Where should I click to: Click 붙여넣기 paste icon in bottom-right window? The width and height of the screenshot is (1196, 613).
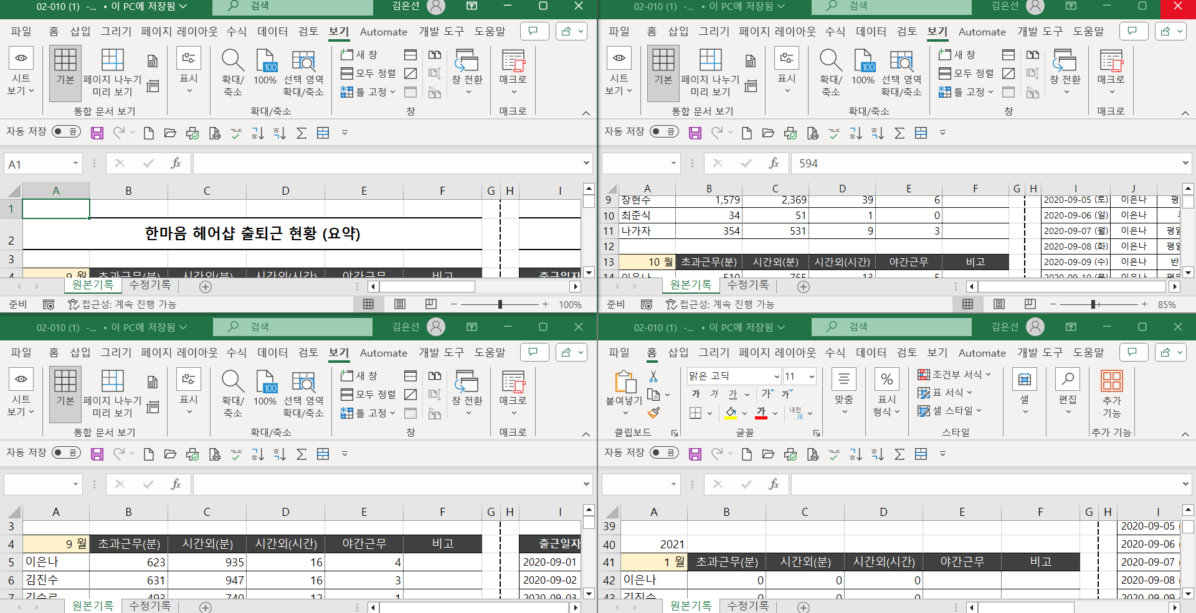[625, 381]
